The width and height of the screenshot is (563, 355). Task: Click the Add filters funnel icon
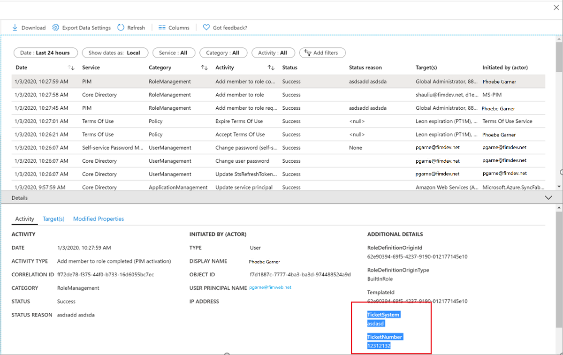tap(307, 53)
